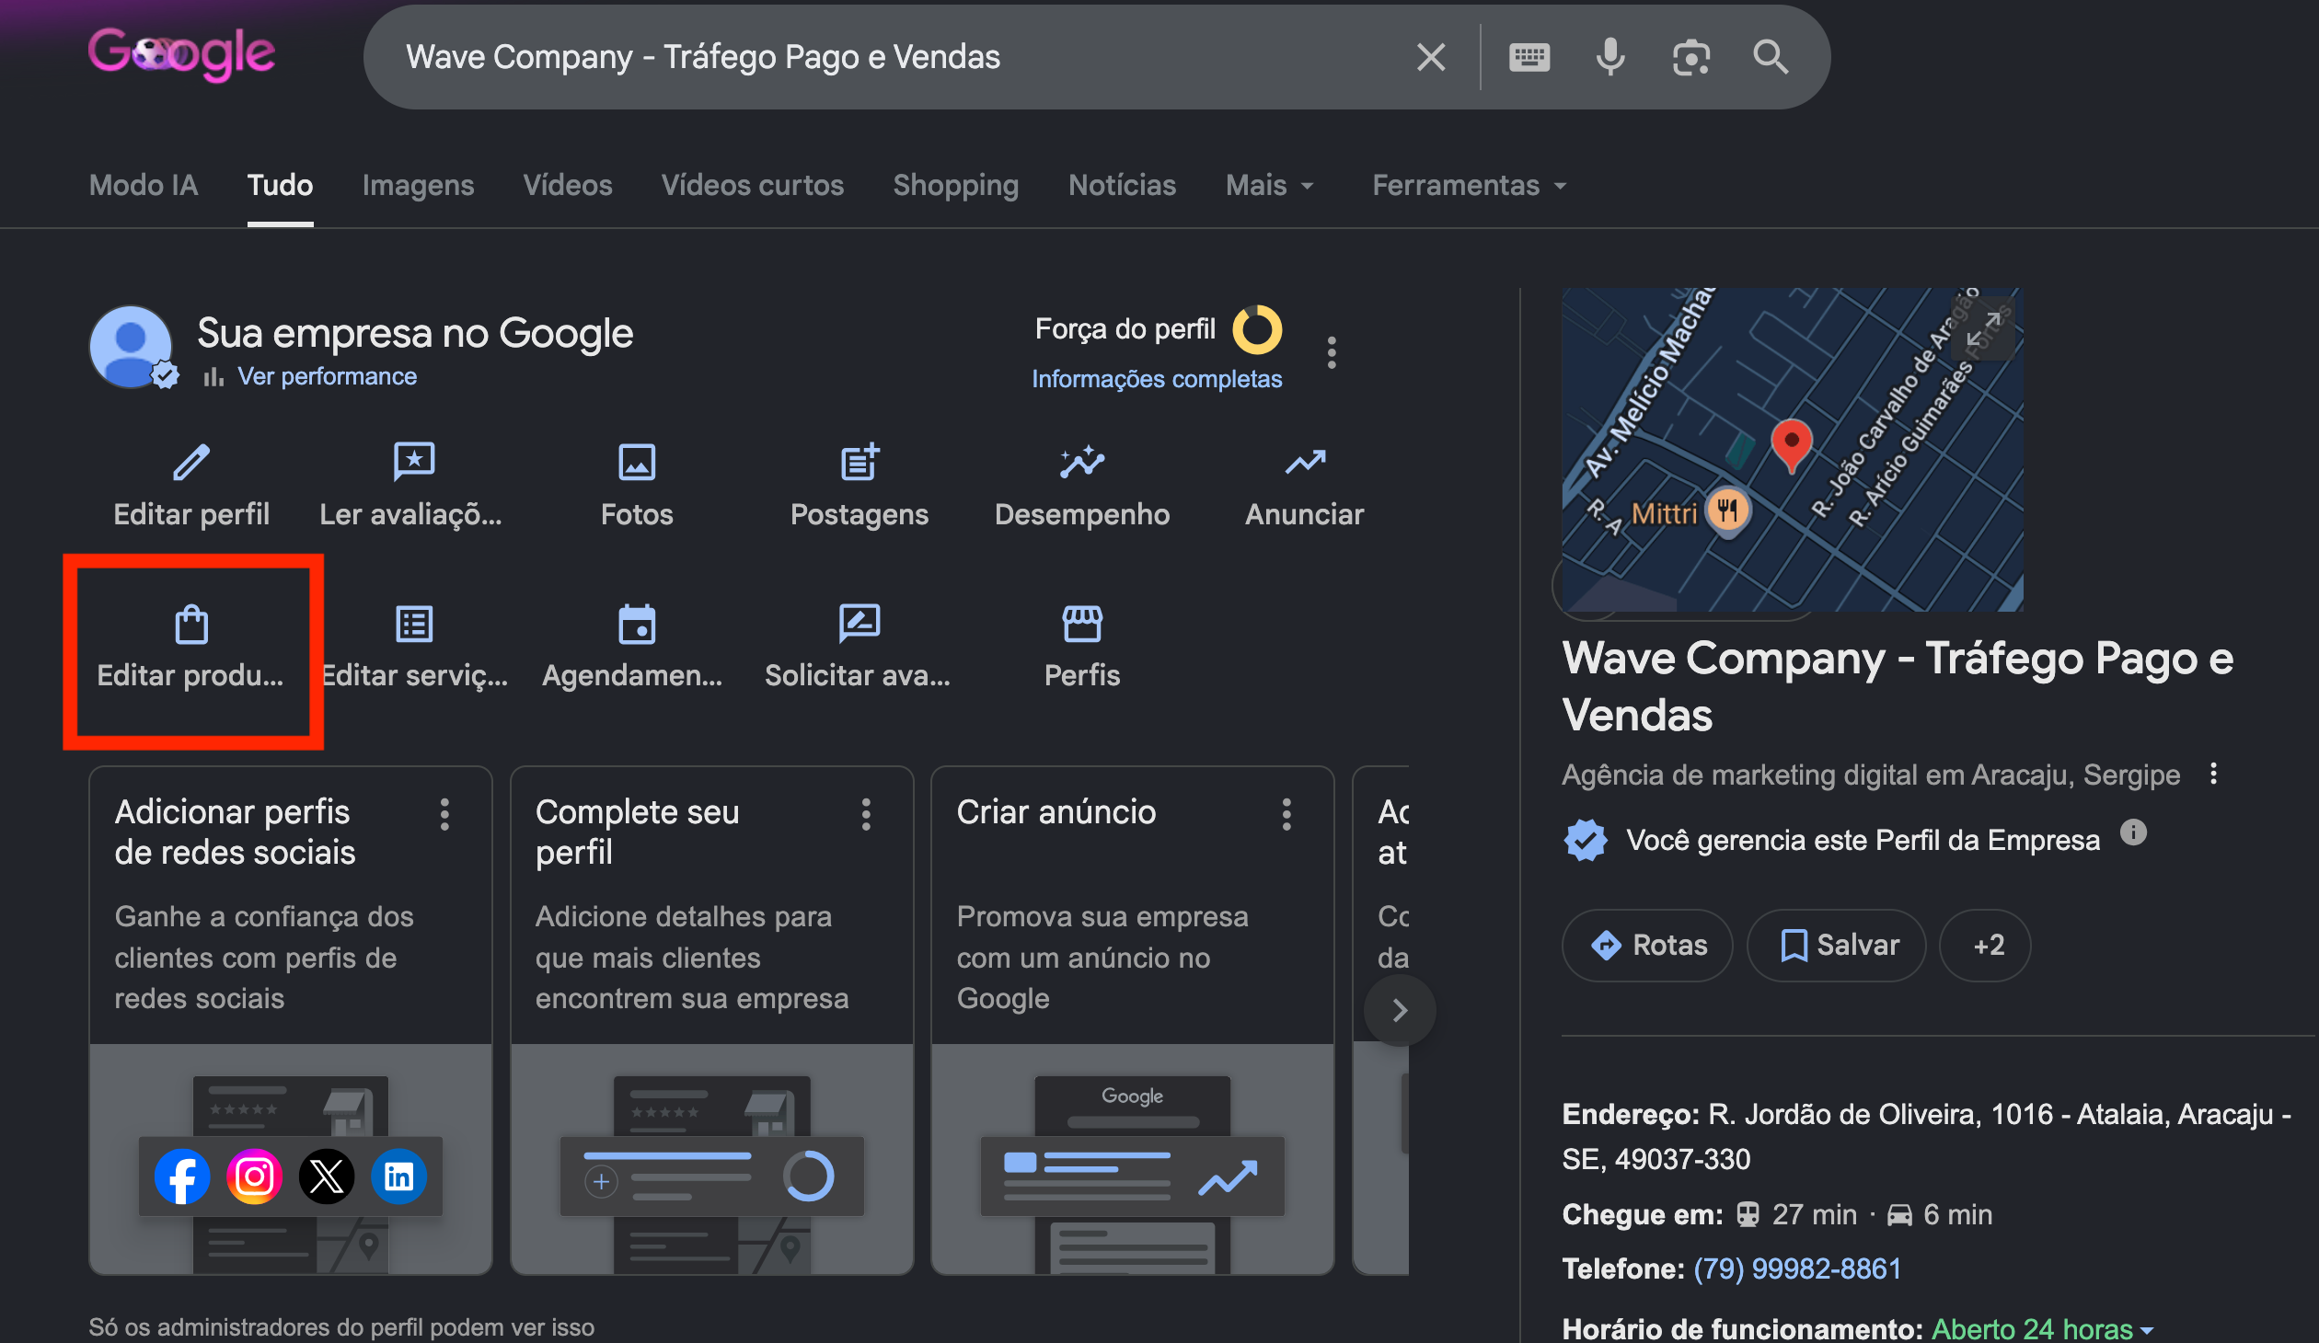
Task: Open Desempenho insights icon
Action: click(x=1082, y=462)
